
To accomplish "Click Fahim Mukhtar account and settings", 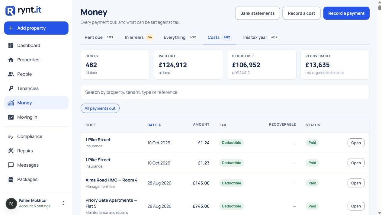I will pyautogui.click(x=36, y=203).
